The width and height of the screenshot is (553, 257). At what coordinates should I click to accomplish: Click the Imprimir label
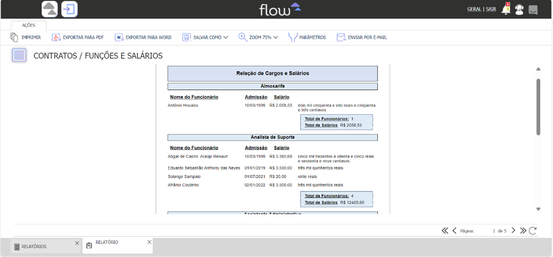(x=31, y=37)
